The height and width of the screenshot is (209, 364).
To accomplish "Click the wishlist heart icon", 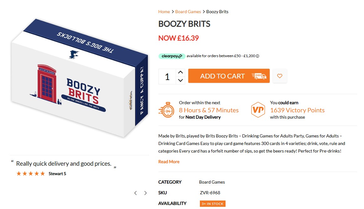I will click(280, 76).
